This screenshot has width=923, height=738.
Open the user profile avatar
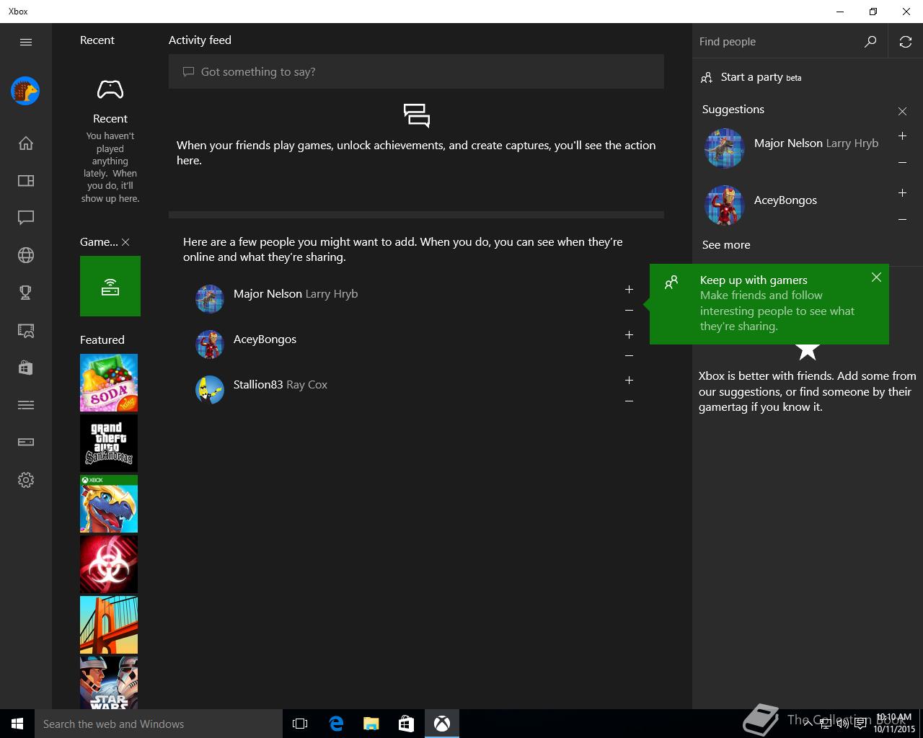tap(25, 91)
